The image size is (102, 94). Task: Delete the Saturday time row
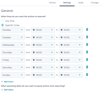(87, 67)
